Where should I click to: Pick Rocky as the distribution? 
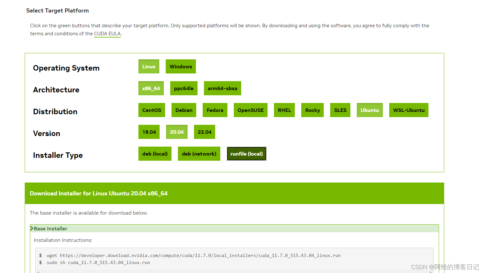click(312, 110)
